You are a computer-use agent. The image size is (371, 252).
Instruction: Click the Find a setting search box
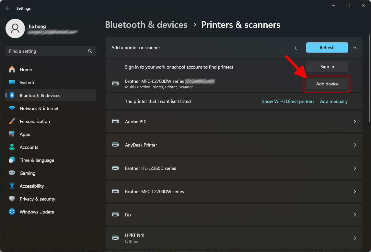(x=47, y=51)
